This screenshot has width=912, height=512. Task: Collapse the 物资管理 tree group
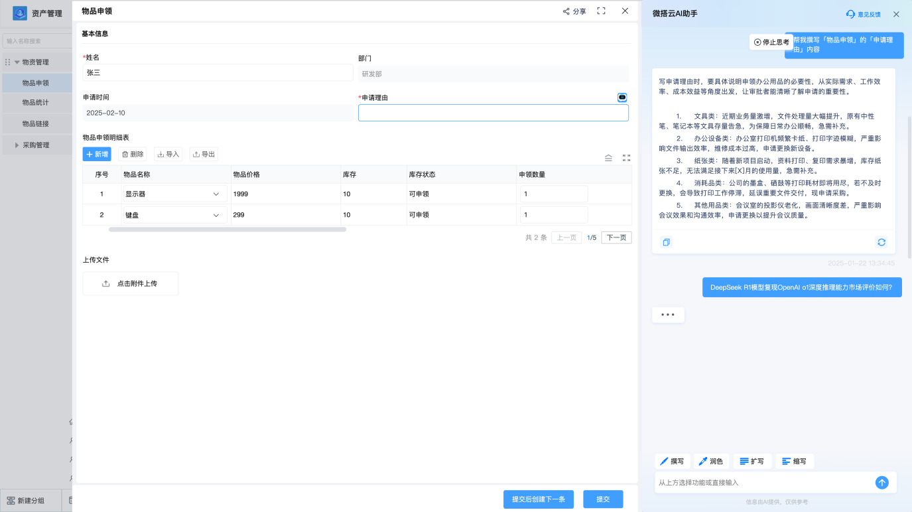click(17, 62)
